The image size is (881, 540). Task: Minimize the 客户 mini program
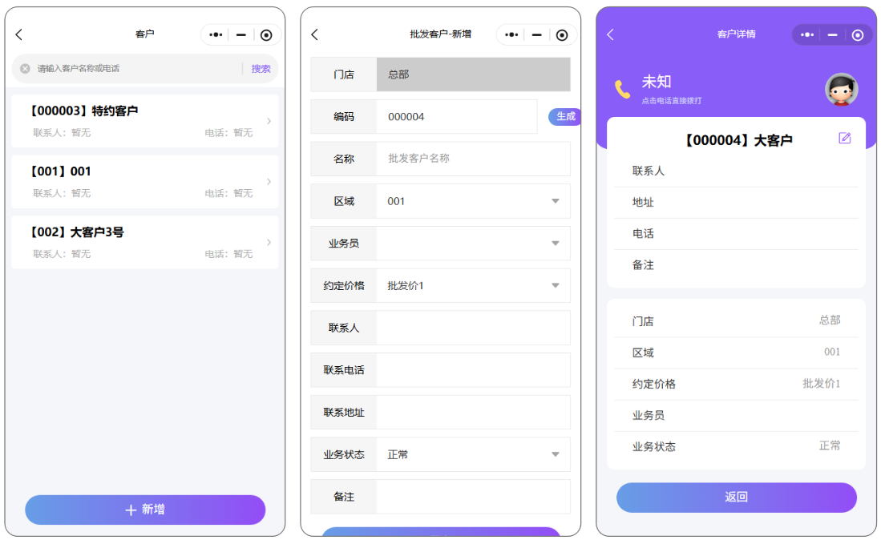tap(241, 34)
